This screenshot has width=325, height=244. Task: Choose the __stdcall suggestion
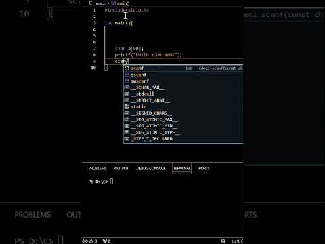coord(183,94)
